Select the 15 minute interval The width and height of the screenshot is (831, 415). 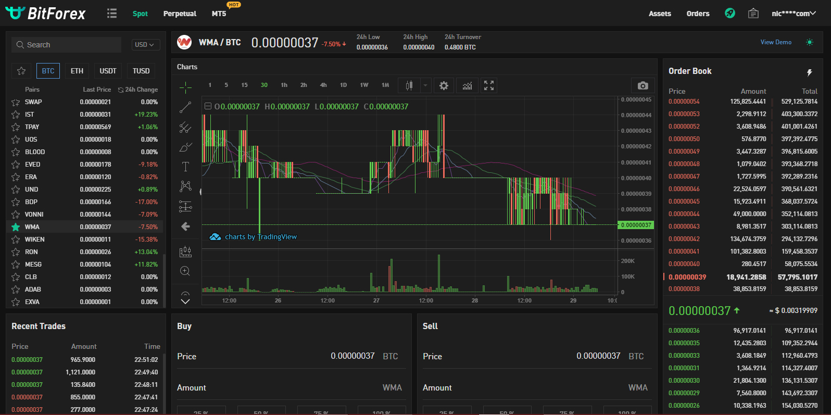(244, 85)
